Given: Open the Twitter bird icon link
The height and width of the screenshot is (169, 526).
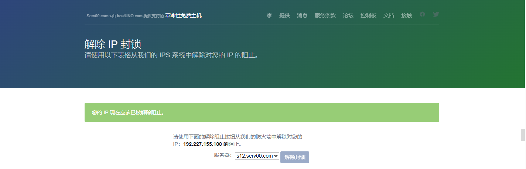Looking at the screenshot, I should (436, 14).
